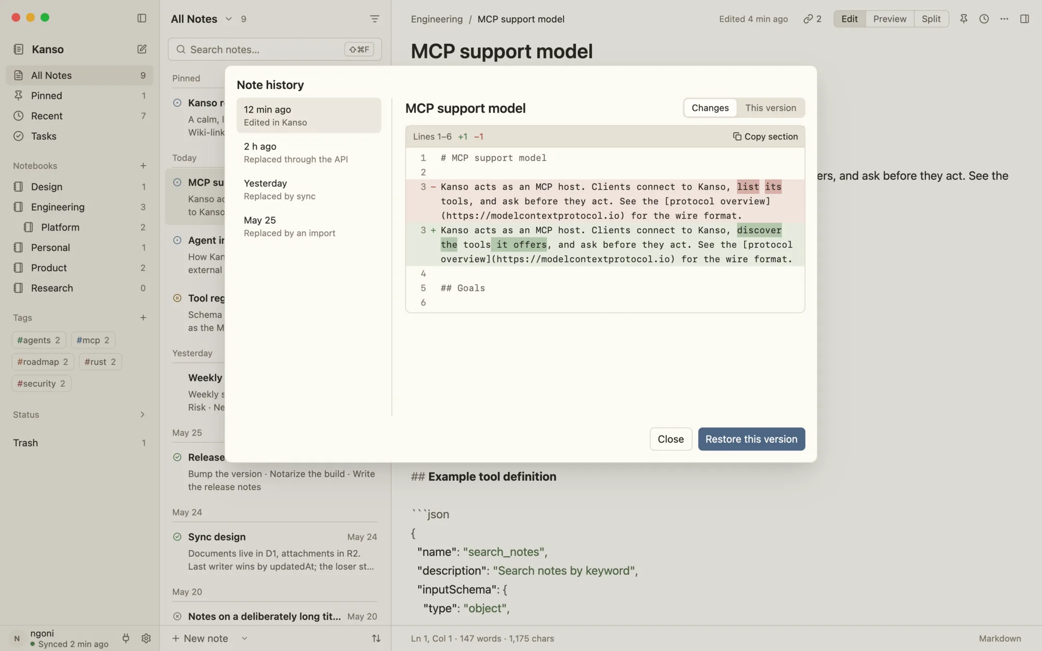Add a new notebook plus icon
The height and width of the screenshot is (651, 1042).
(143, 166)
